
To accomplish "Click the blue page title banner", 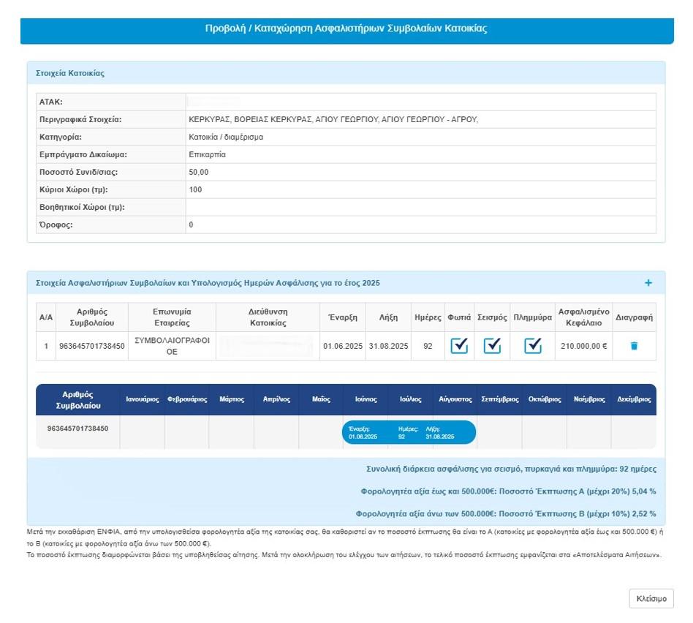I will (346, 29).
